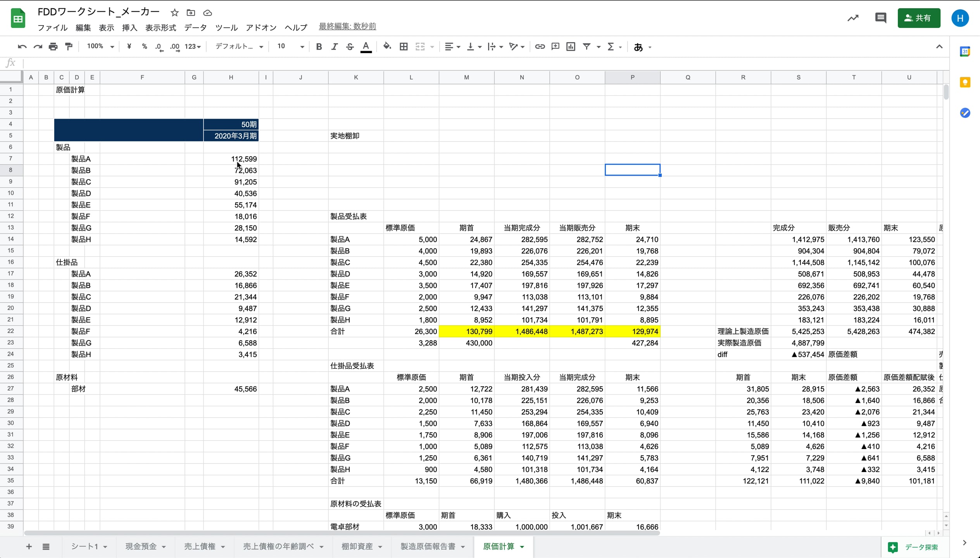
Task: Toggle strikethrough formatting
Action: [350, 46]
